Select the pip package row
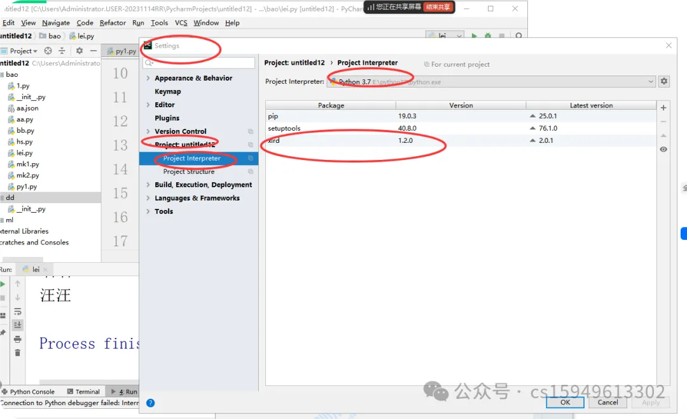687x419 pixels. point(461,116)
